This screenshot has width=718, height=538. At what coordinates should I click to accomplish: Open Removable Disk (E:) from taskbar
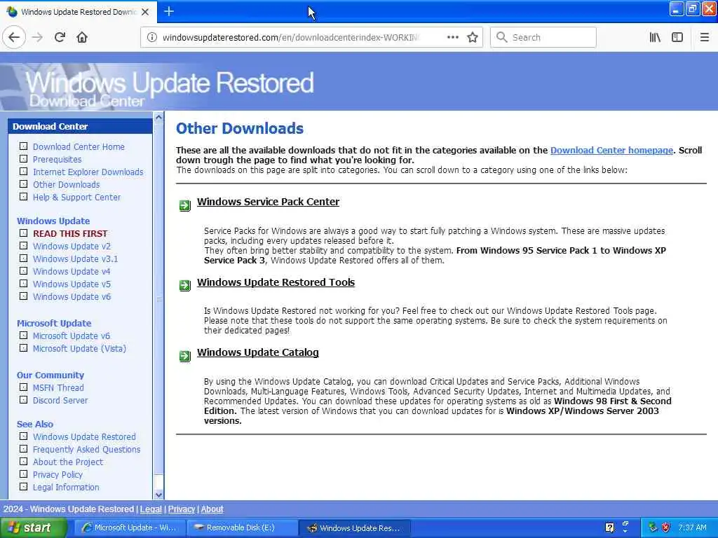[241, 527]
